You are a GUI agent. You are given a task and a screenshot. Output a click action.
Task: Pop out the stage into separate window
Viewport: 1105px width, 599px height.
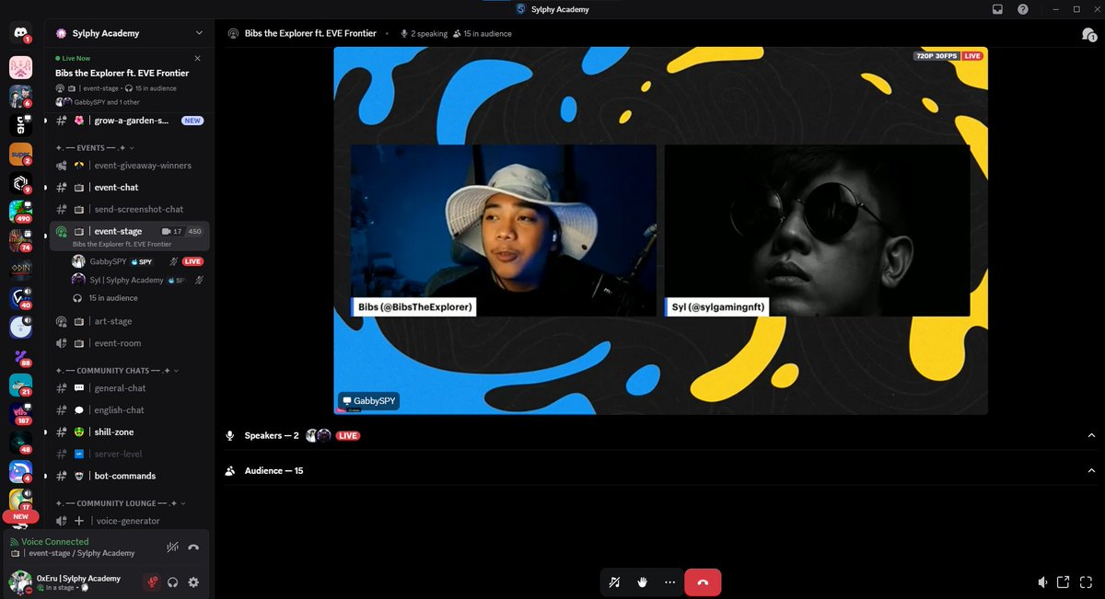[1064, 582]
